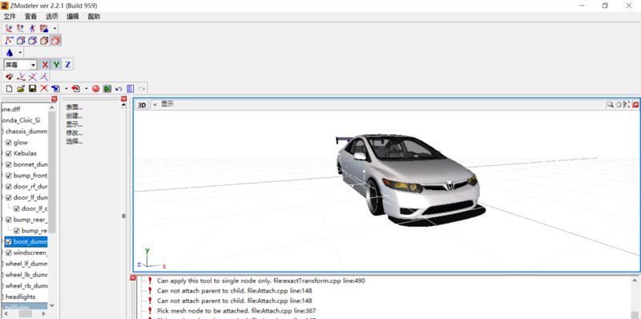Uncheck the windscreen node checkbox

pos(9,252)
